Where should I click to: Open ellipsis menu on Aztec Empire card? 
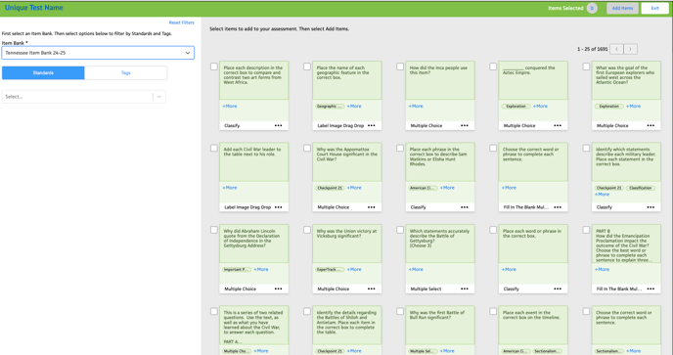click(x=558, y=126)
